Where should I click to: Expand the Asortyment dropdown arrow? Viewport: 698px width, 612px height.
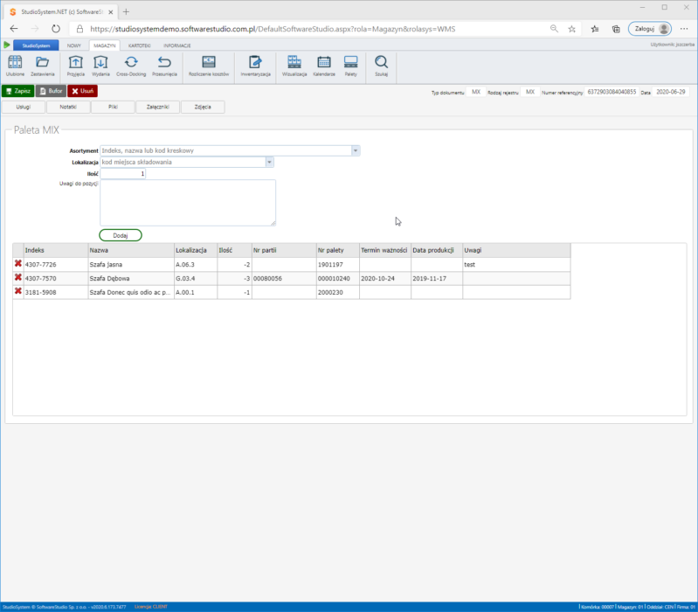coord(356,150)
